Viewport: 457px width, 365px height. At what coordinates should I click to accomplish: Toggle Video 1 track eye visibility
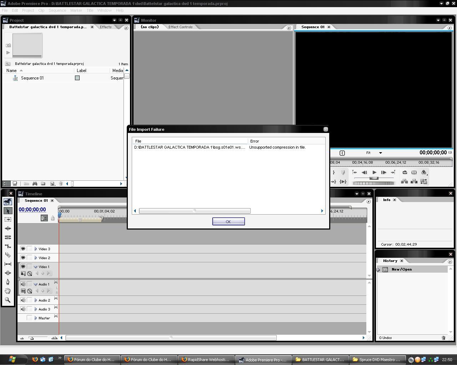coord(23,266)
